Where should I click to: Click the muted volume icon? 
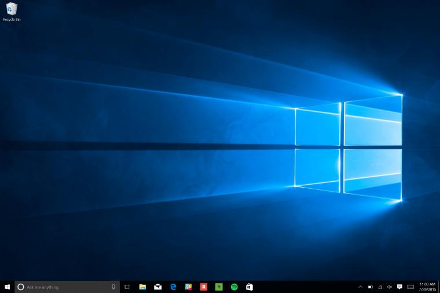point(390,287)
